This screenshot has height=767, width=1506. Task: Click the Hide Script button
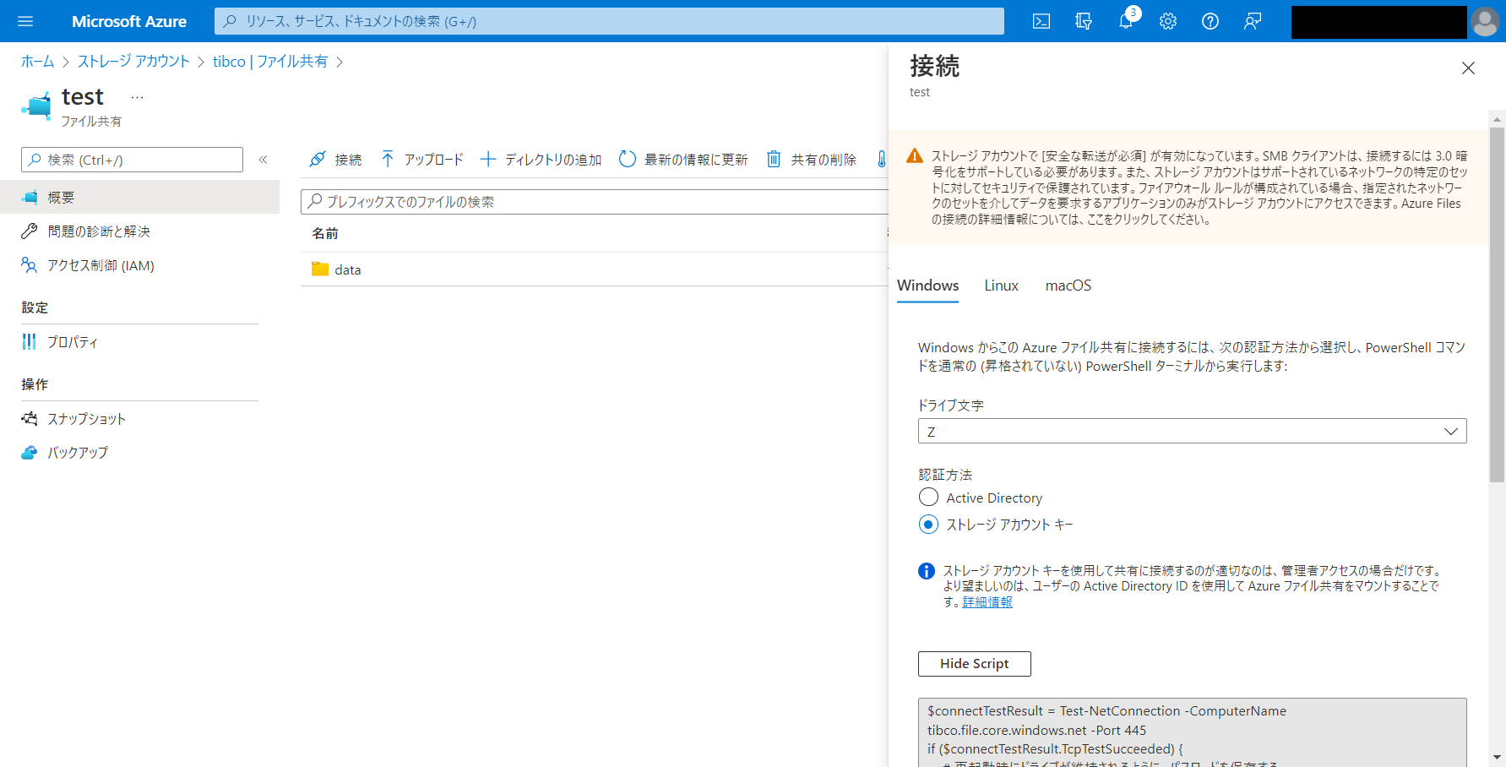click(974, 663)
